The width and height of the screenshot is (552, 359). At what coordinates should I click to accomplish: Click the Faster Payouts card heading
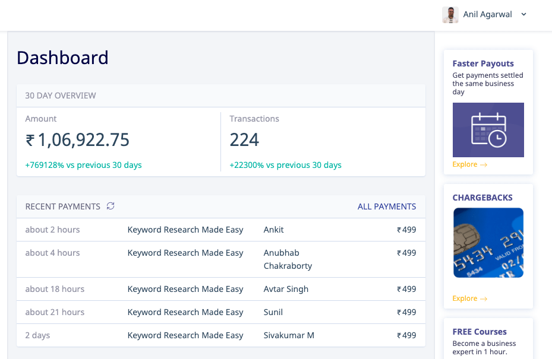pos(483,63)
